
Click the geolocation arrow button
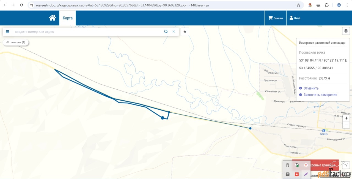pyautogui.click(x=346, y=165)
